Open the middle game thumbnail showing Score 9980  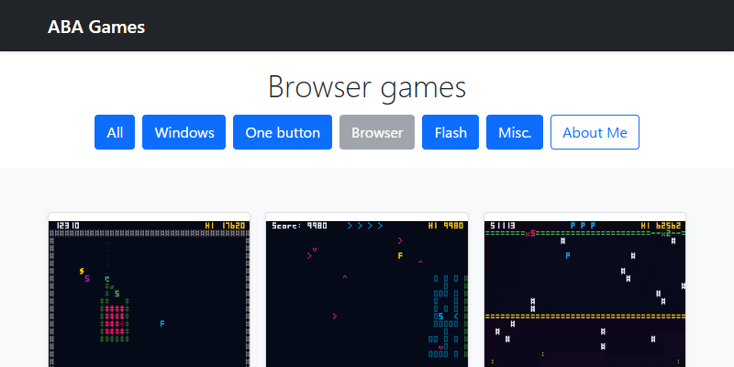pyautogui.click(x=367, y=292)
